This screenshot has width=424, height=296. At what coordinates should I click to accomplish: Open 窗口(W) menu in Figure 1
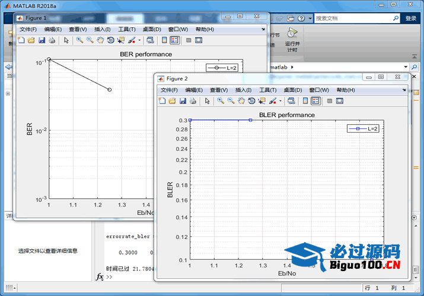178,30
